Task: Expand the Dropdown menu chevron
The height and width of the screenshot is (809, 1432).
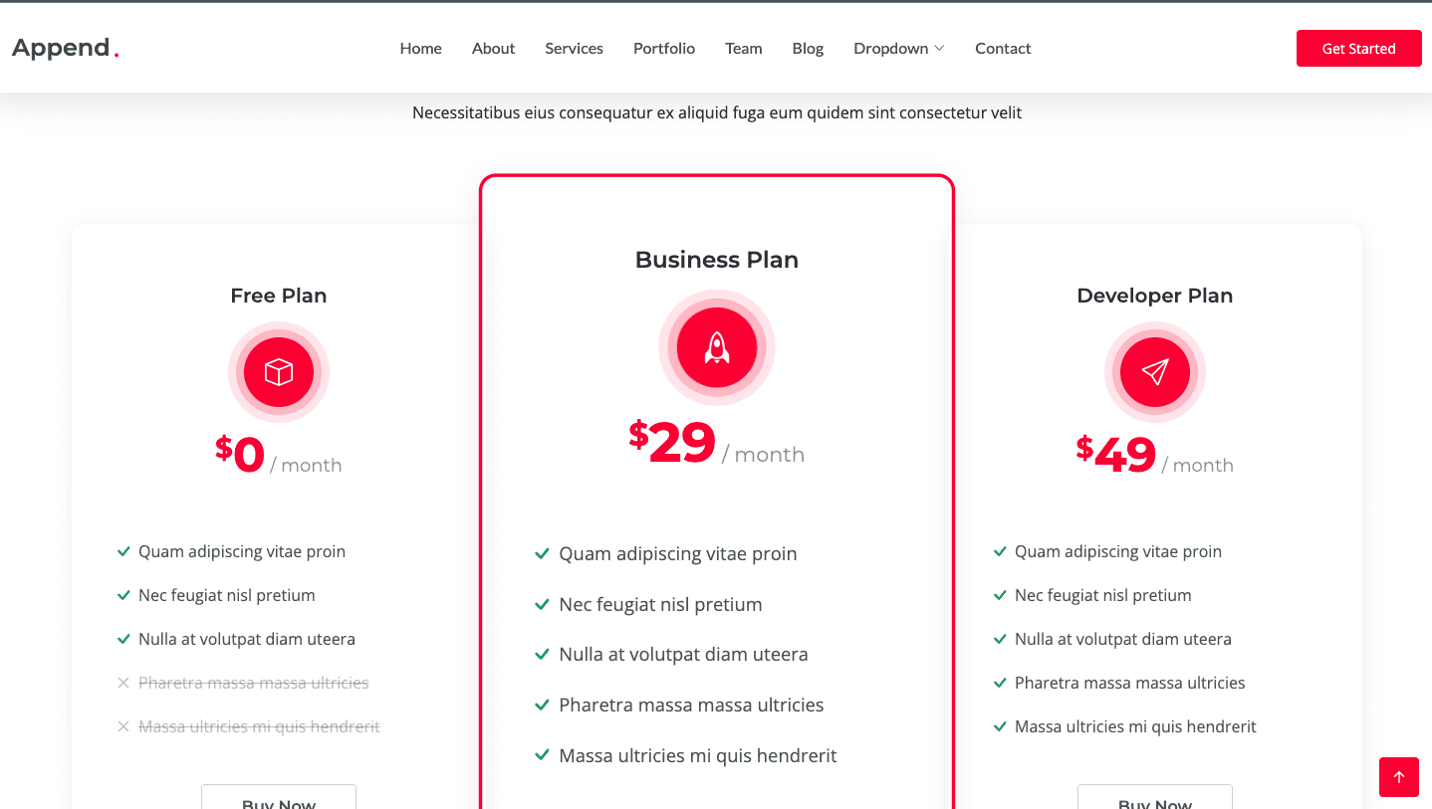Action: (x=939, y=49)
